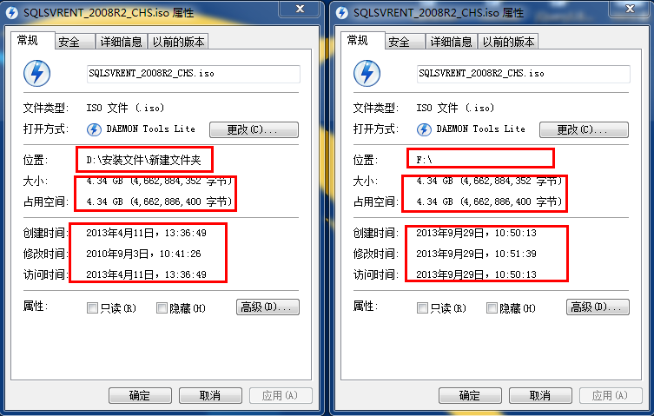Click DAEMON Tools title bar icon in left window
The image size is (654, 416).
12,13
